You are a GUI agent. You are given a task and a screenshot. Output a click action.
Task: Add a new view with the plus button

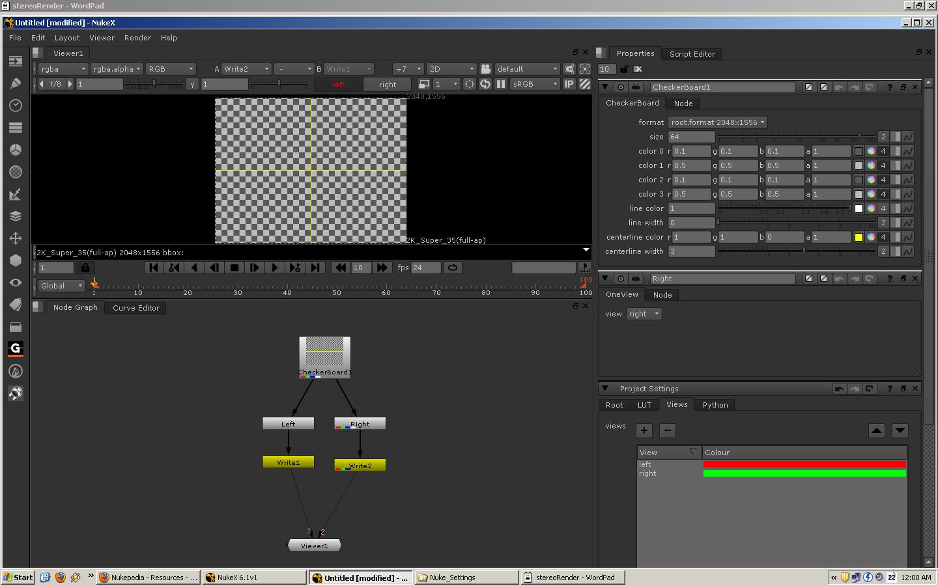(x=644, y=430)
